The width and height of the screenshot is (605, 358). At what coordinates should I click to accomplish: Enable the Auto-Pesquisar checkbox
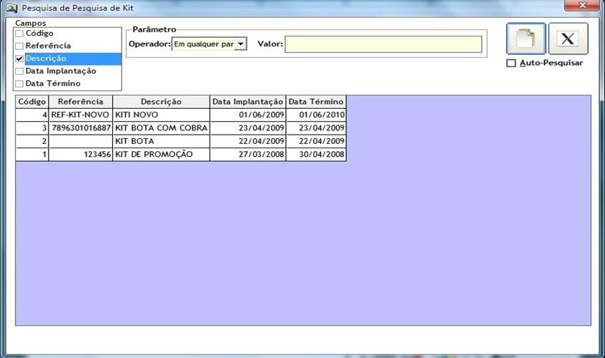(x=511, y=63)
